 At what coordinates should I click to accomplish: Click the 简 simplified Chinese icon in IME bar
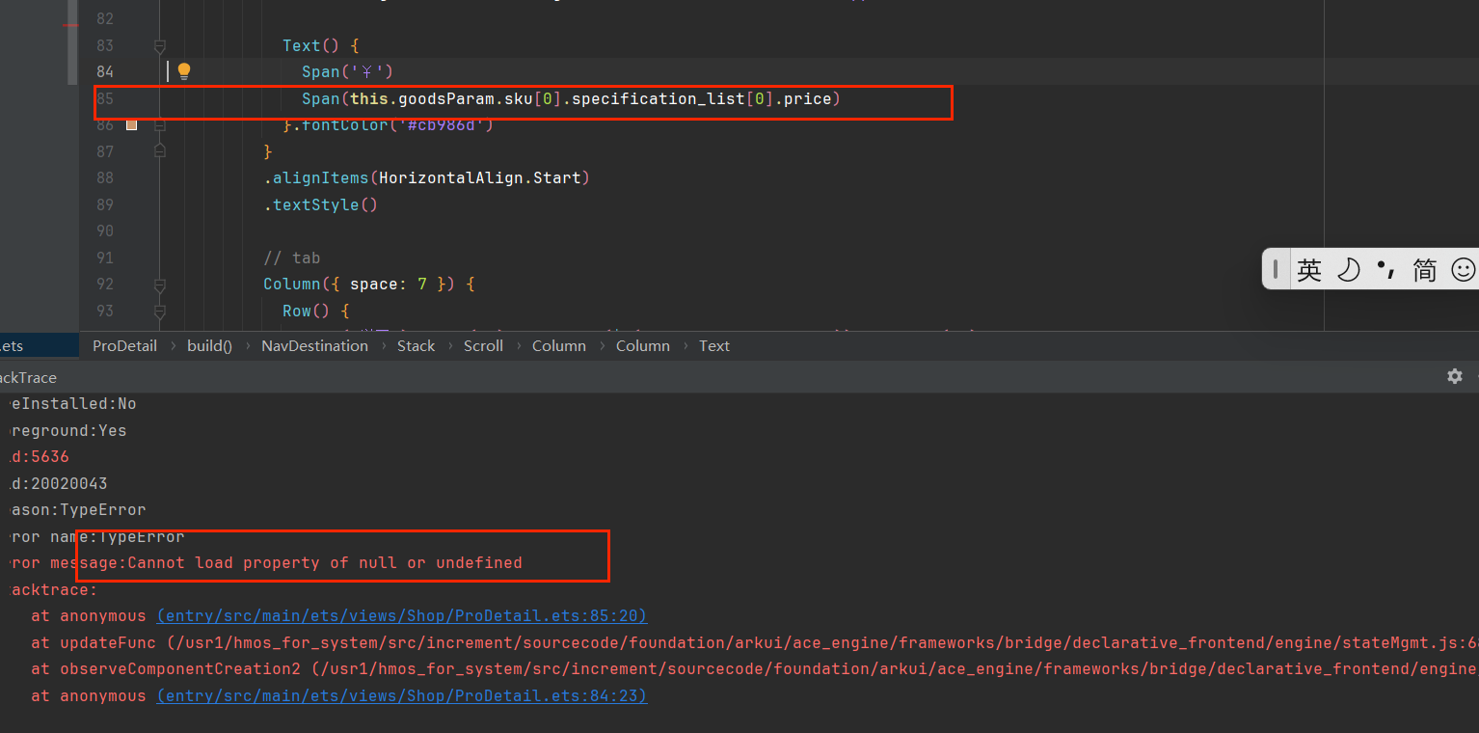tap(1425, 270)
